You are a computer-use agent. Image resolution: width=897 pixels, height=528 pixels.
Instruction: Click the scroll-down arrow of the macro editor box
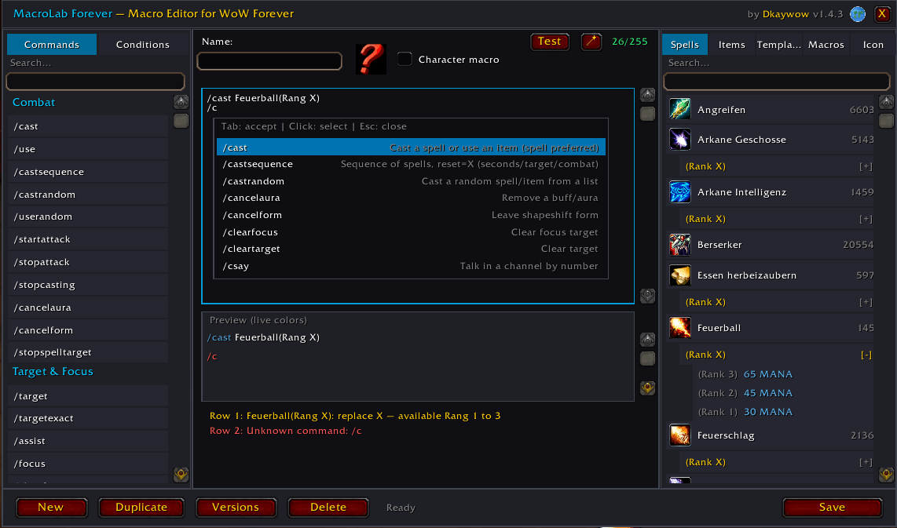point(647,296)
